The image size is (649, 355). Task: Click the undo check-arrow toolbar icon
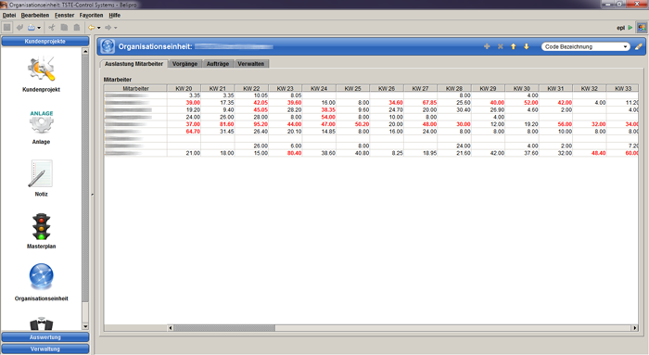(x=19, y=27)
